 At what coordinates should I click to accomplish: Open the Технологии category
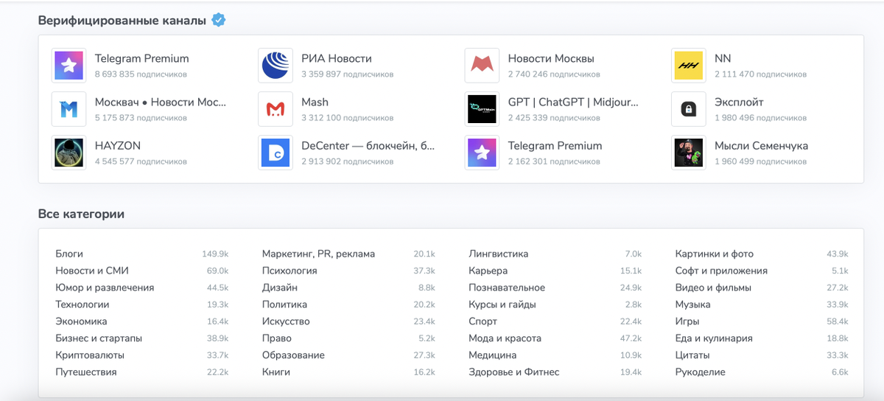83,304
